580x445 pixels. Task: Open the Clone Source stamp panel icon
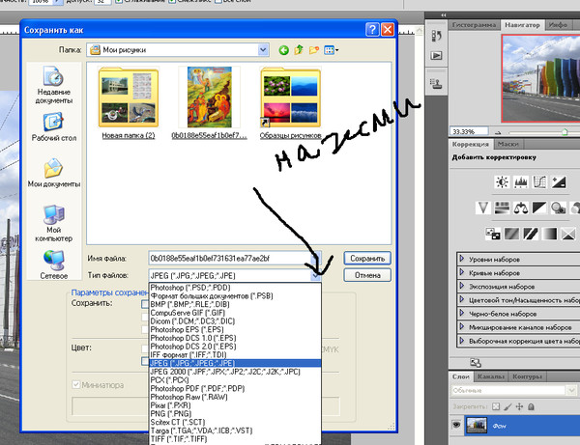(x=437, y=84)
